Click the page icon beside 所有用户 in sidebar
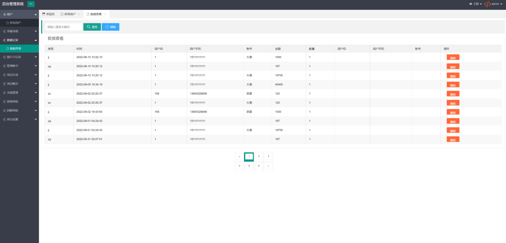 click(8, 23)
